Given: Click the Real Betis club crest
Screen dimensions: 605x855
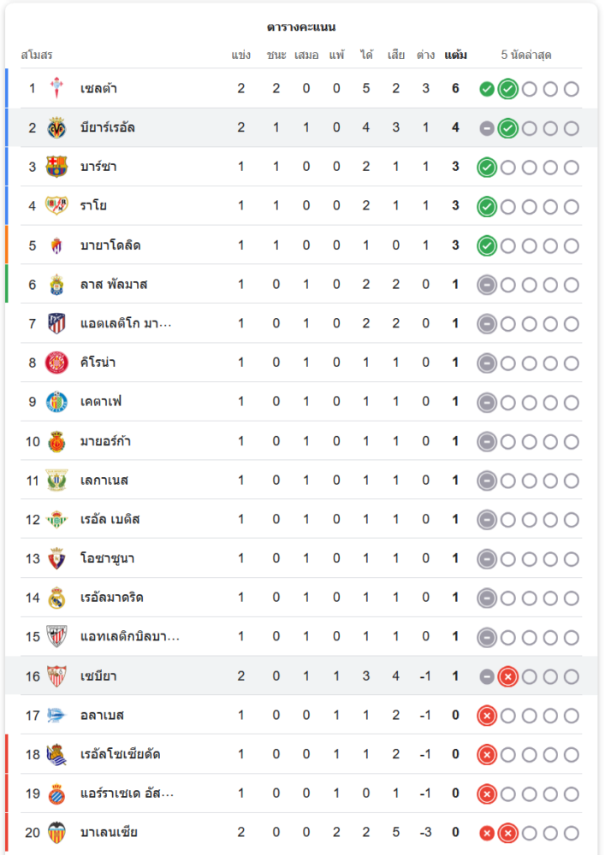Looking at the screenshot, I should click(56, 519).
